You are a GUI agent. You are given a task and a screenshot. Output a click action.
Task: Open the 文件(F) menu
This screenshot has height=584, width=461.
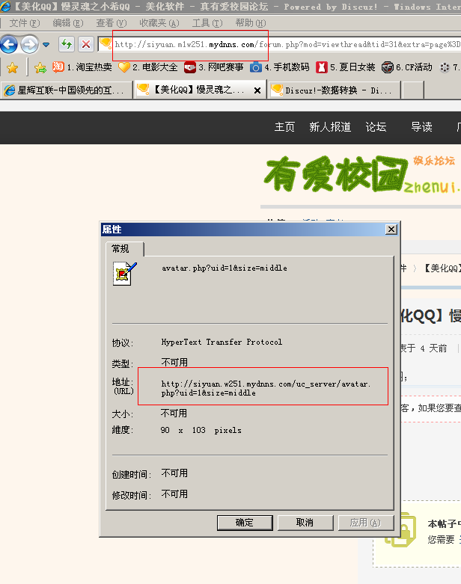pos(25,23)
